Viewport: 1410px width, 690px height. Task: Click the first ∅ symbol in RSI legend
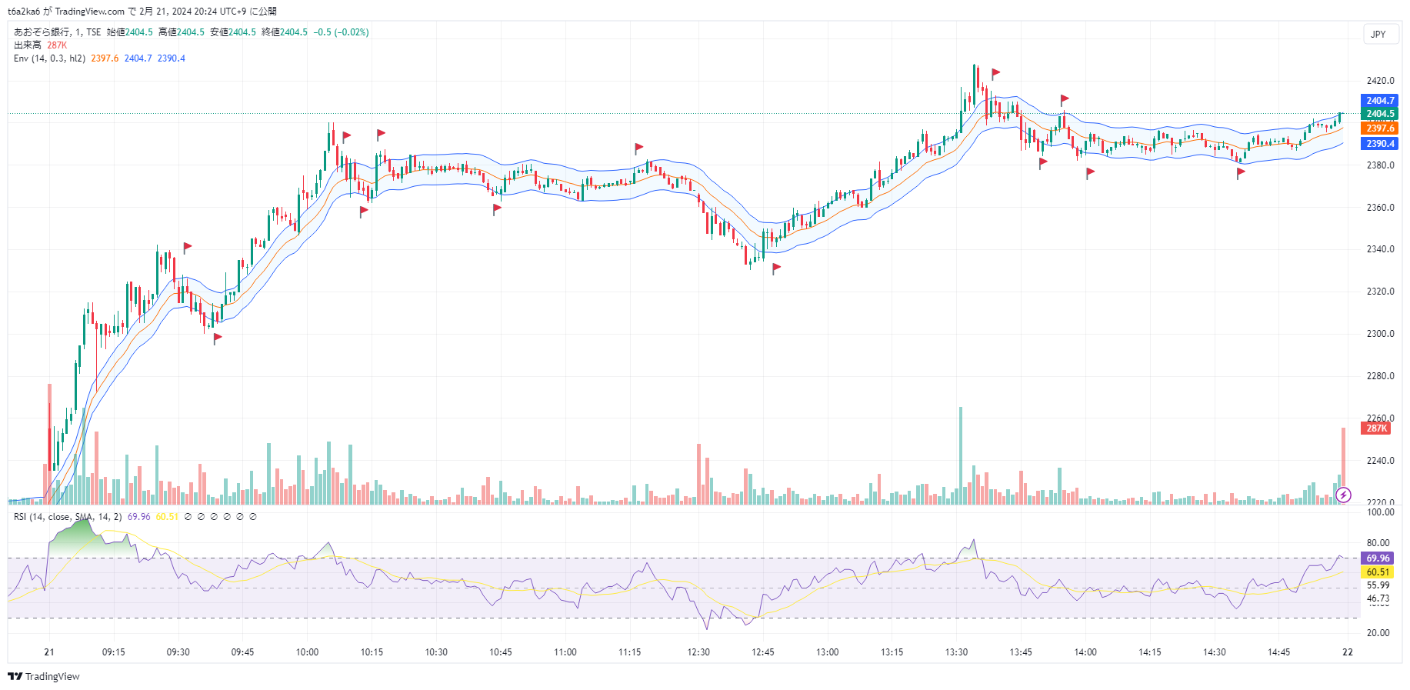(188, 517)
